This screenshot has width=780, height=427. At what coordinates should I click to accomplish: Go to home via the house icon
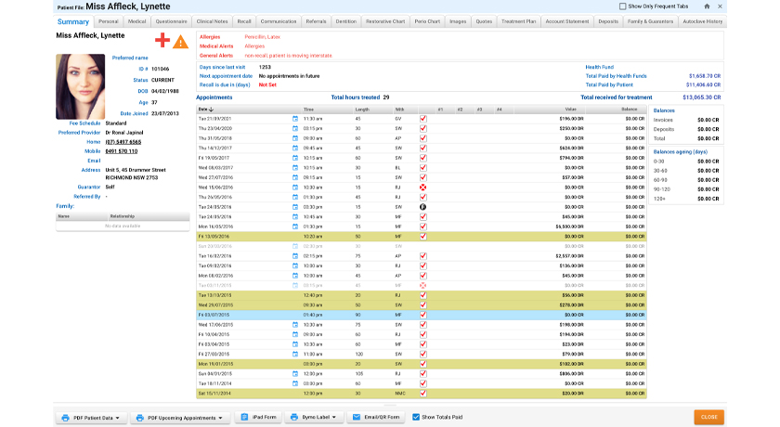point(707,6)
